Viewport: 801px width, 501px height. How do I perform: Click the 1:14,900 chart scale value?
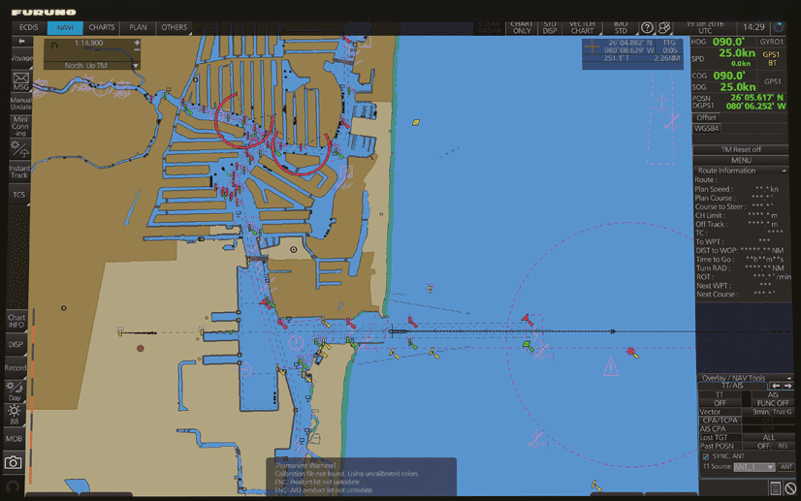point(89,43)
